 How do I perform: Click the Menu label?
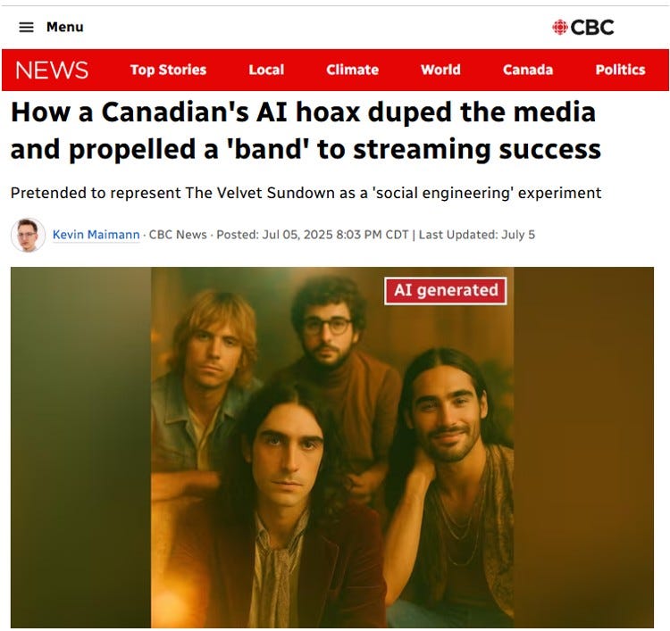pyautogui.click(x=65, y=27)
